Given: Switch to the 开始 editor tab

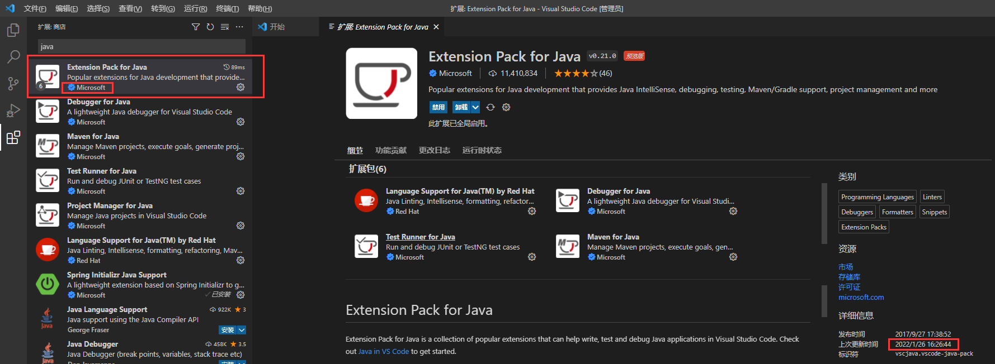Looking at the screenshot, I should 286,27.
